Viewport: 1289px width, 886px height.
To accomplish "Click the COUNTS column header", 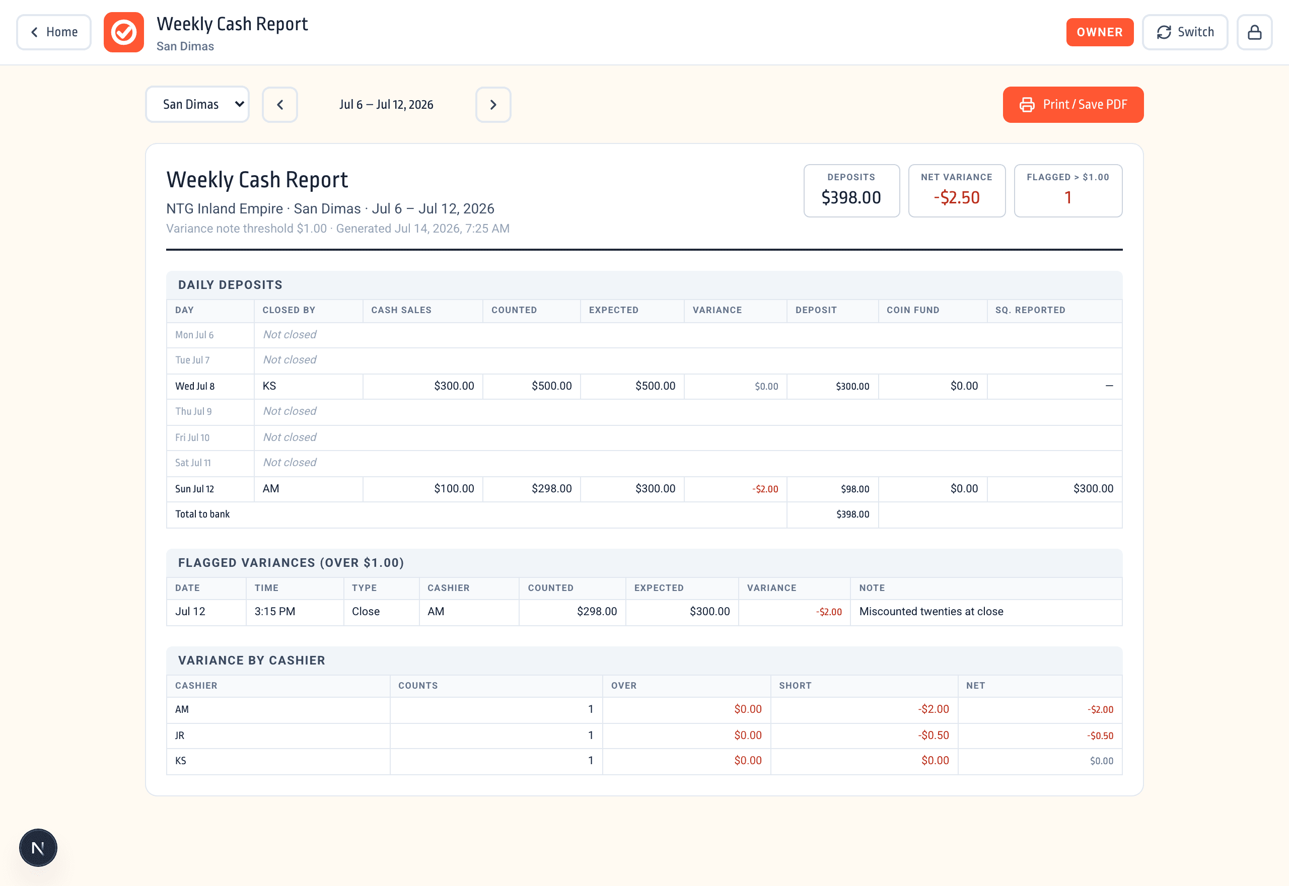I will pyautogui.click(x=417, y=686).
